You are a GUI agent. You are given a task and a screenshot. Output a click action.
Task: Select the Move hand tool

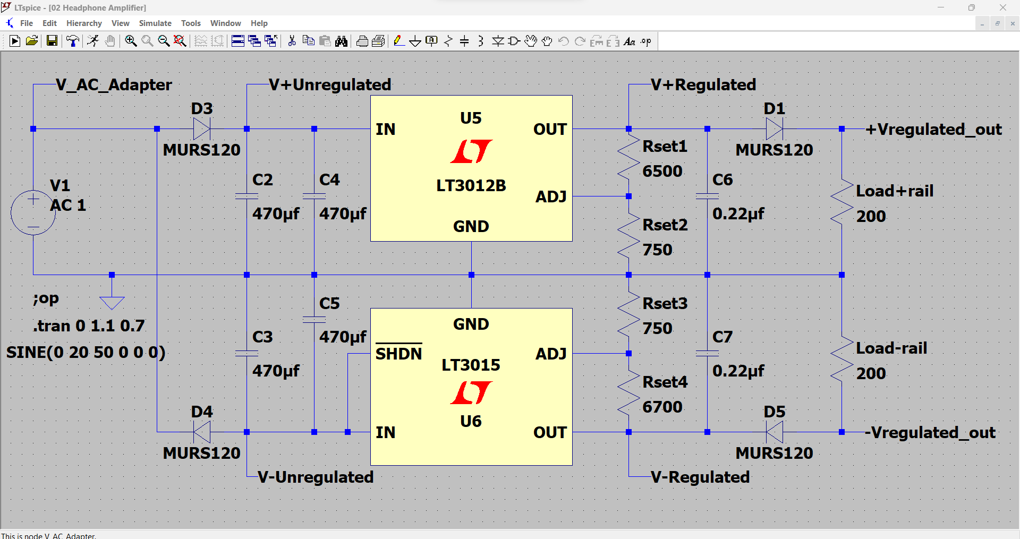point(531,41)
